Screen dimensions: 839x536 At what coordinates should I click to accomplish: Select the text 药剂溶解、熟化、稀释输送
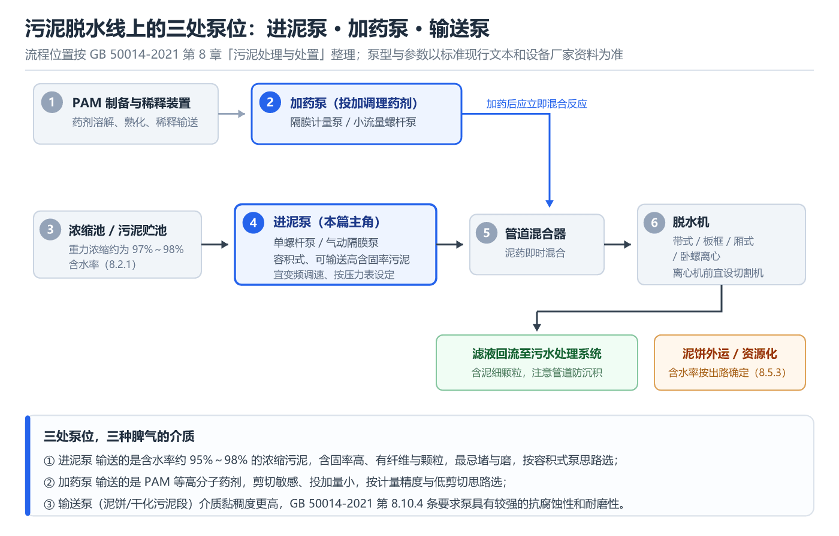135,122
